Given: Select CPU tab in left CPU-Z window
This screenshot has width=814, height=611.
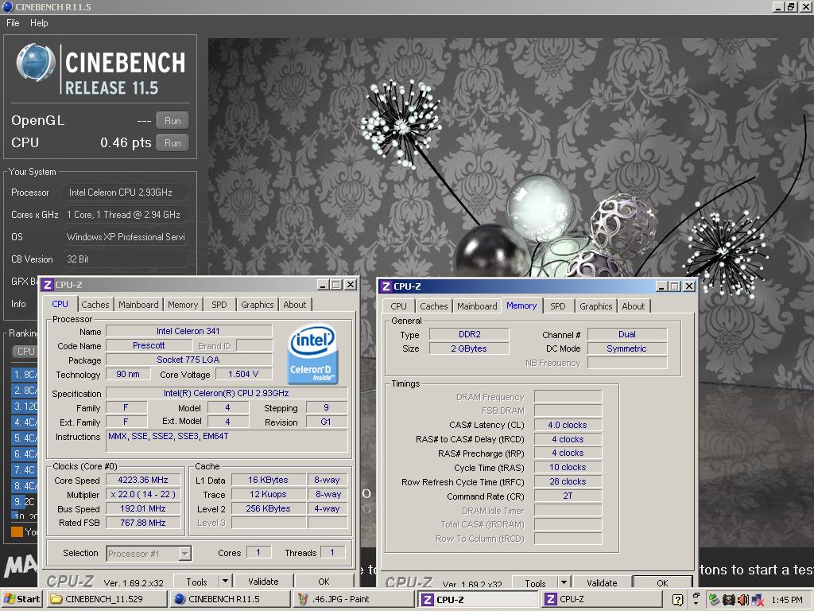Looking at the screenshot, I should pyautogui.click(x=60, y=303).
